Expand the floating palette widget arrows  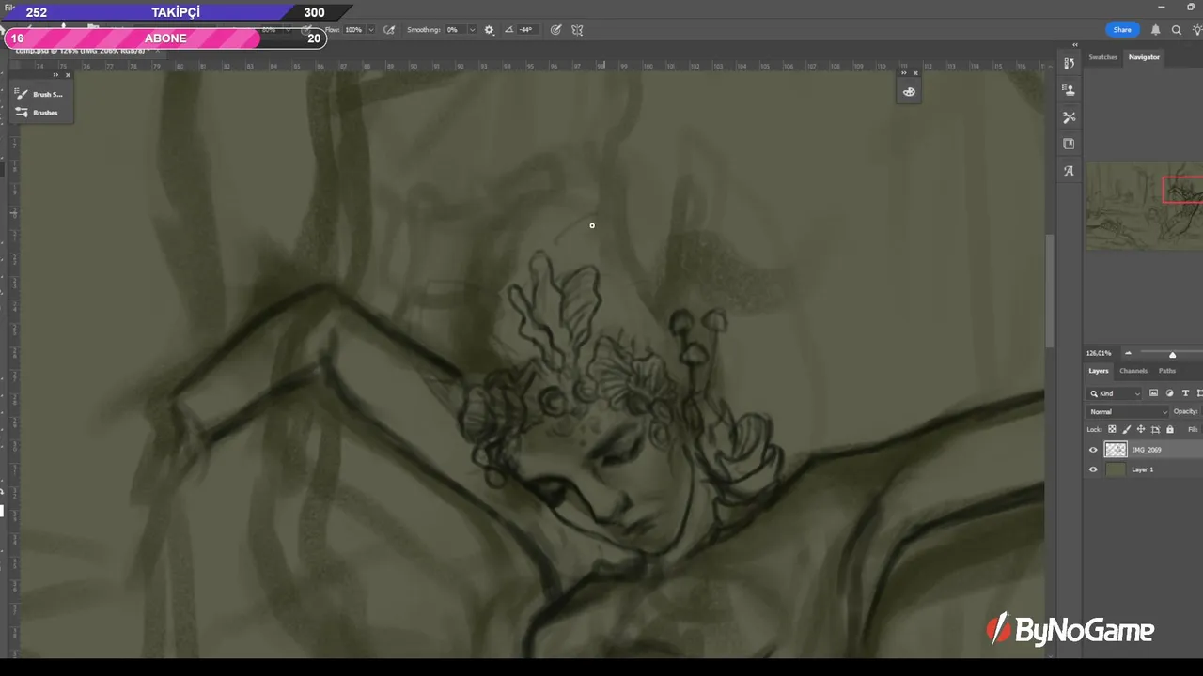(904, 73)
